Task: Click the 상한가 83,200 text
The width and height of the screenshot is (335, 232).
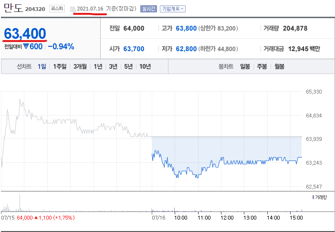Action: pos(218,28)
